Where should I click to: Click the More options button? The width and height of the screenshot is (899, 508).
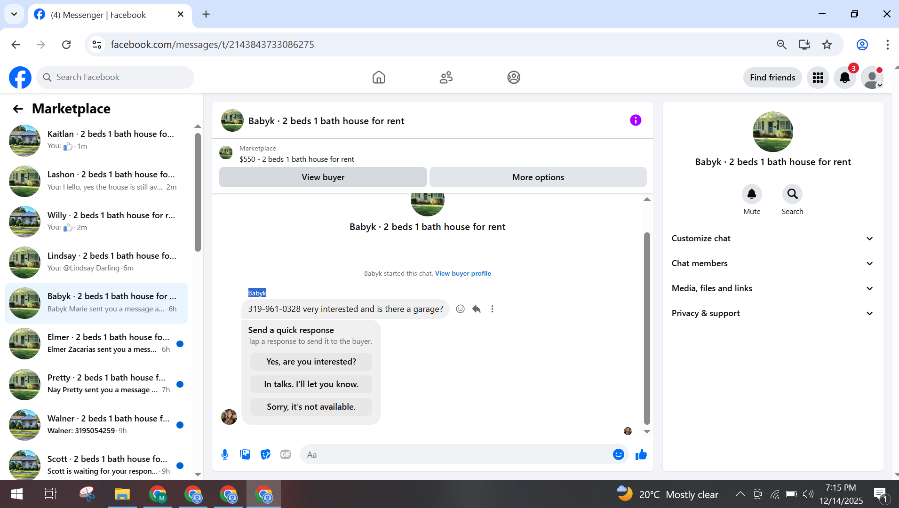[538, 177]
